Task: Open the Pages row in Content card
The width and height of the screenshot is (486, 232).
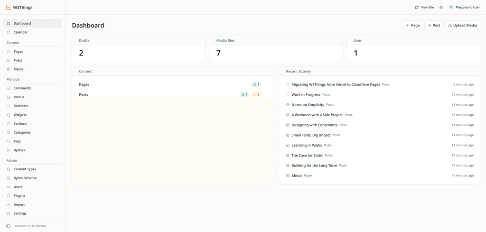Action: point(172,84)
